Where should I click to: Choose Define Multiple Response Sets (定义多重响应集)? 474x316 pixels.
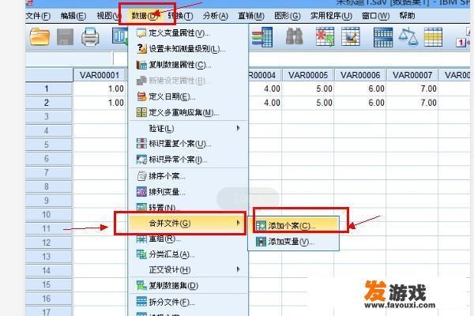coord(187,113)
